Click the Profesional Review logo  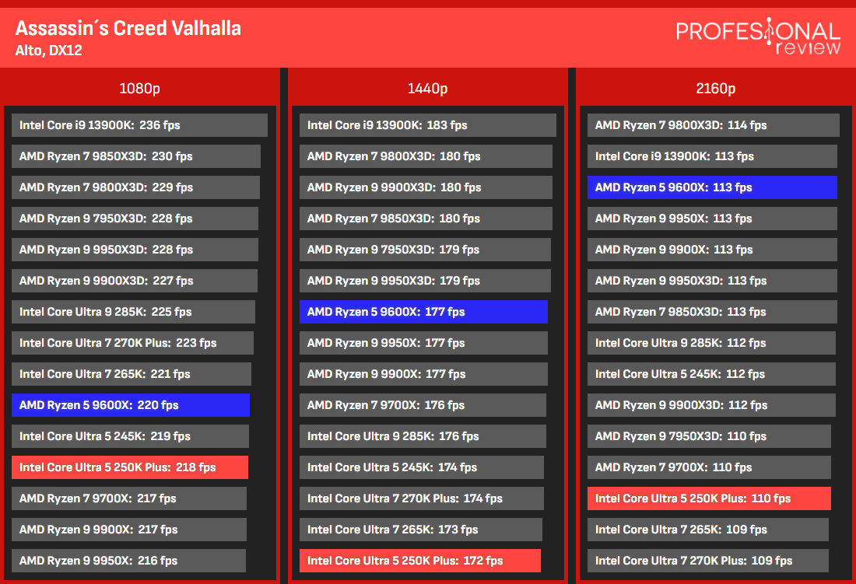click(x=758, y=37)
